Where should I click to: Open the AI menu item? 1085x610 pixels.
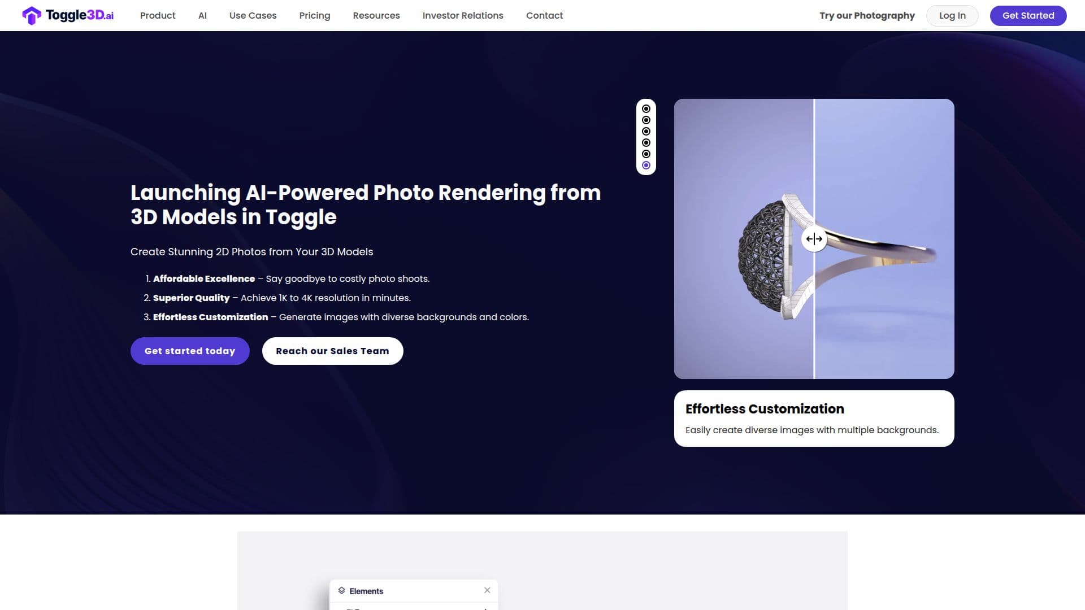tap(202, 15)
